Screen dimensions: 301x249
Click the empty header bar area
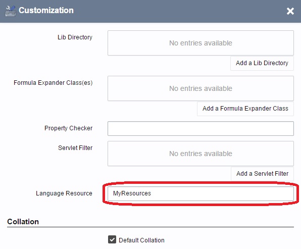point(178,11)
